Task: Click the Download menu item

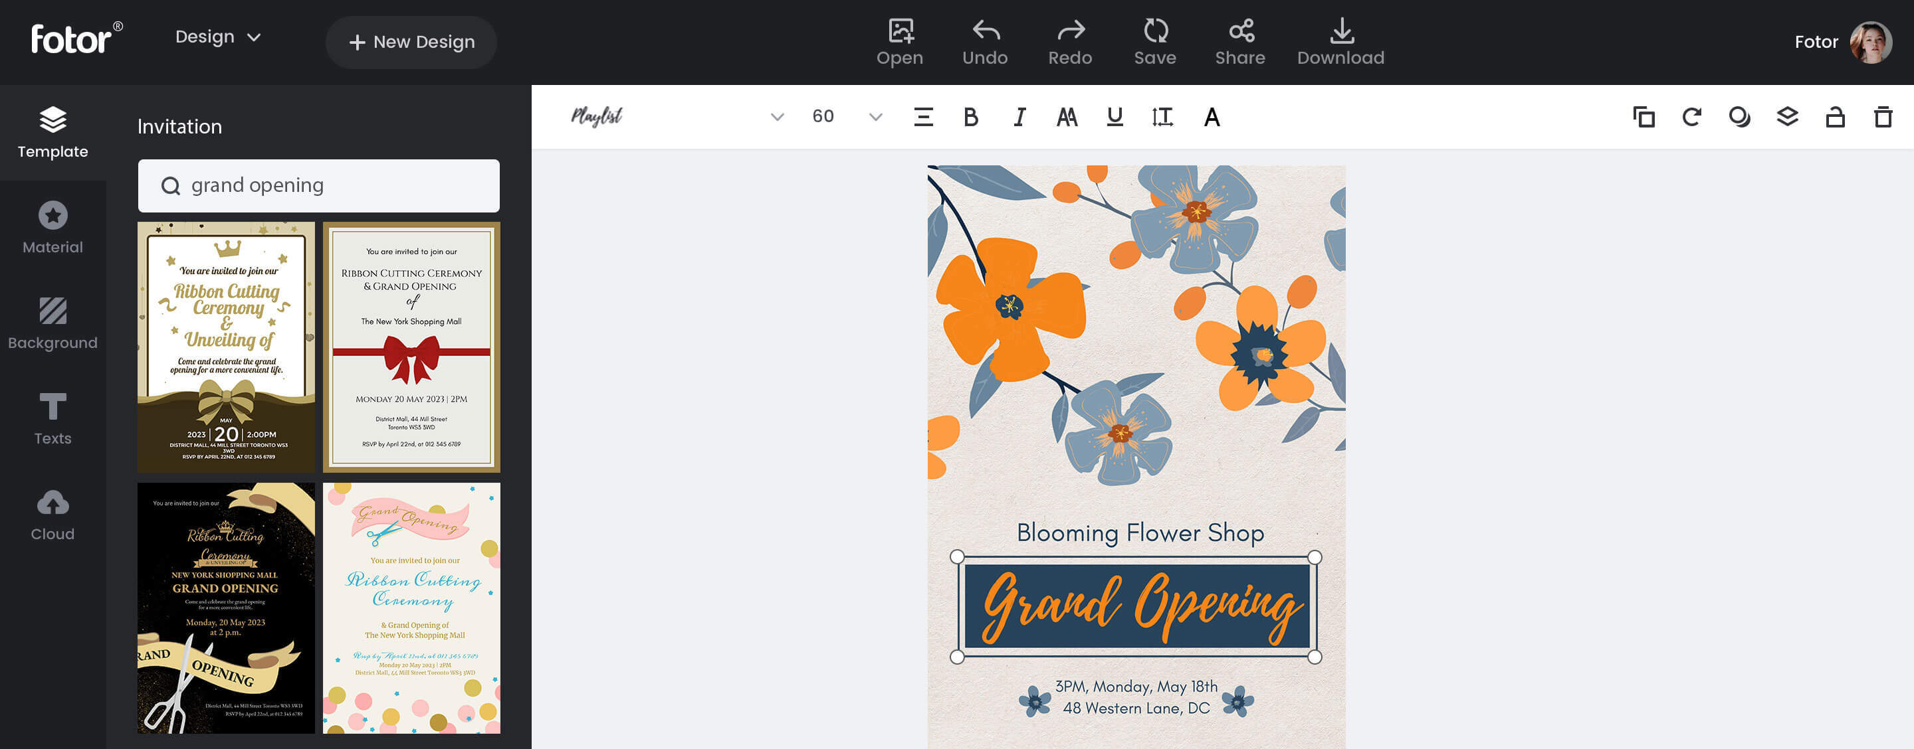Action: pos(1340,42)
